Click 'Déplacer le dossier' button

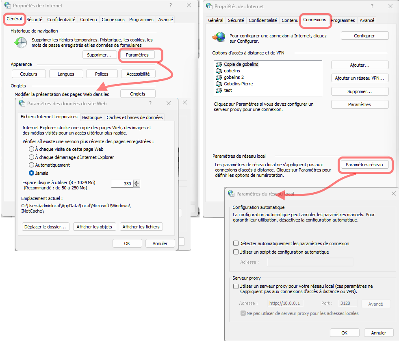pyautogui.click(x=45, y=226)
